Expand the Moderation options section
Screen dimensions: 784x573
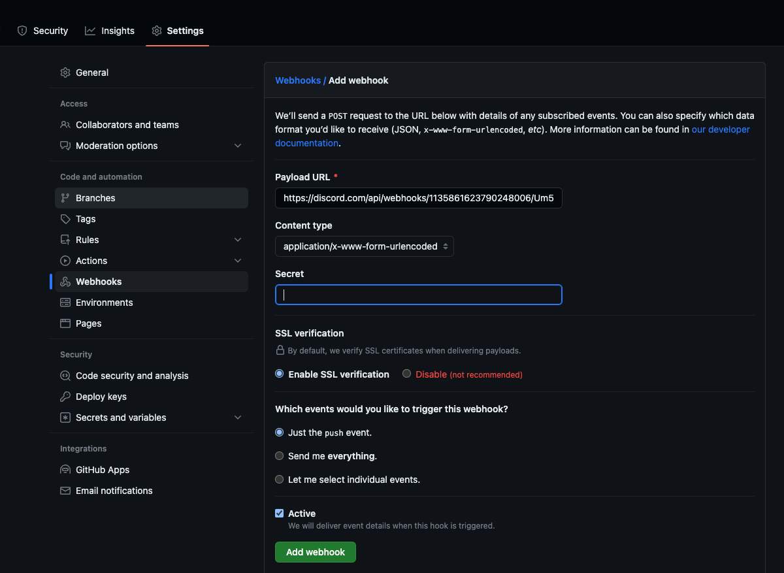238,146
